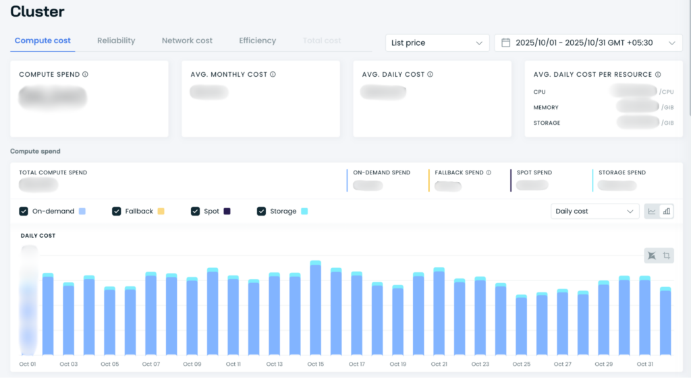
Task: Click the Compute Spend info icon
Action: (x=85, y=74)
